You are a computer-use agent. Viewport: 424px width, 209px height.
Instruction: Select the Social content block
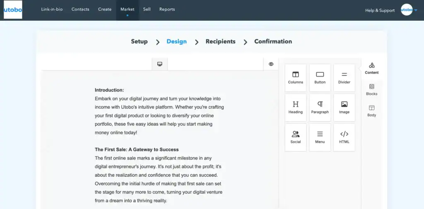(x=296, y=137)
